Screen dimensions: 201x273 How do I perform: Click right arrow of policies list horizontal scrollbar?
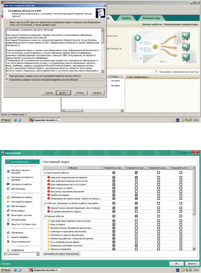pos(122,110)
